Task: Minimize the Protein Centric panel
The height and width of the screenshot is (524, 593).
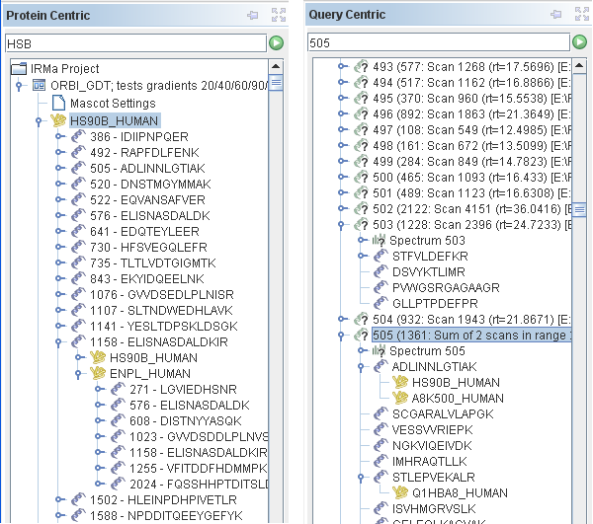Action: [253, 15]
